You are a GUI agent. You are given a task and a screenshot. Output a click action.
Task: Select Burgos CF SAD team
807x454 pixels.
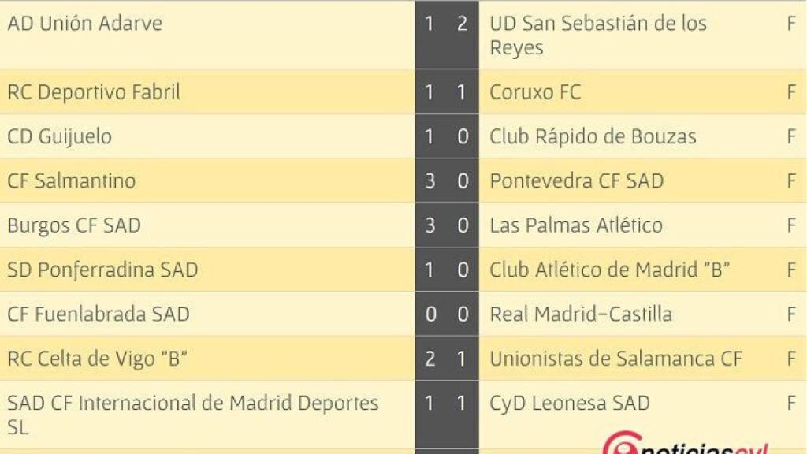[74, 225]
